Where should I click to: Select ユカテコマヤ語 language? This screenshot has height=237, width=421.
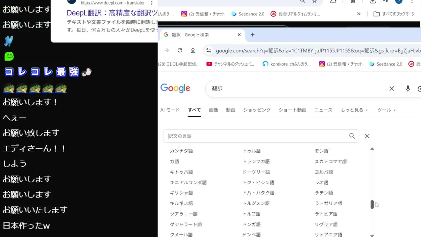click(x=331, y=161)
